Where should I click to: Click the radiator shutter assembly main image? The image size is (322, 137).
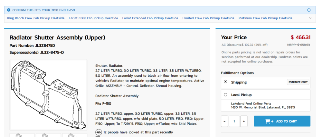49,95
